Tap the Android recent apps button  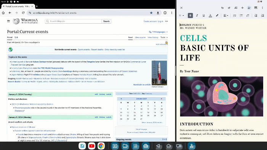click(x=179, y=146)
